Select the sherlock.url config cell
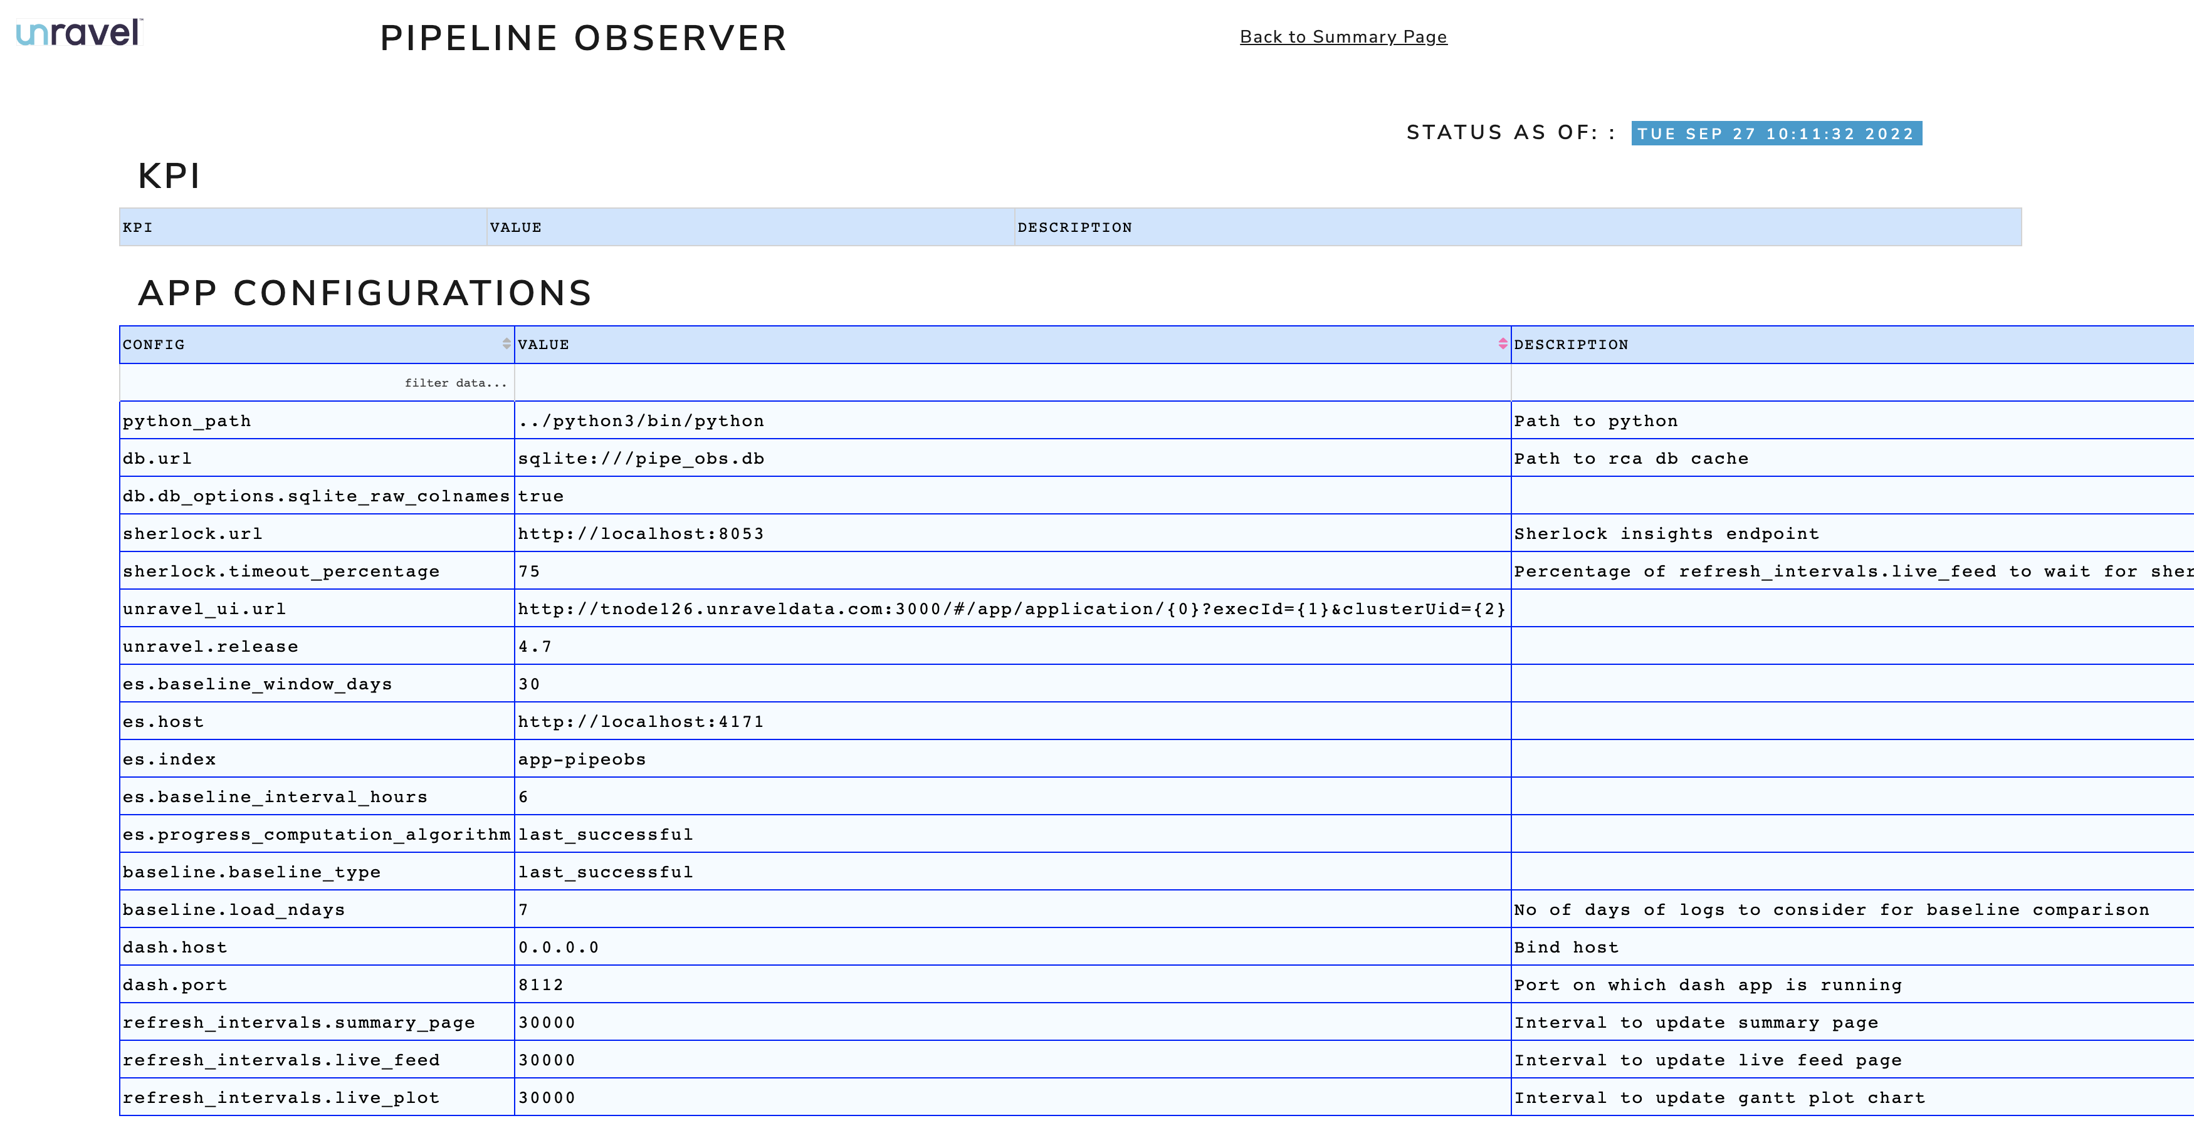 click(317, 533)
